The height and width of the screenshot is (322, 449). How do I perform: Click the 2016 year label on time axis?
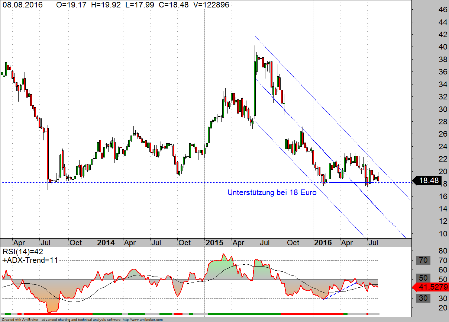[x=323, y=243]
